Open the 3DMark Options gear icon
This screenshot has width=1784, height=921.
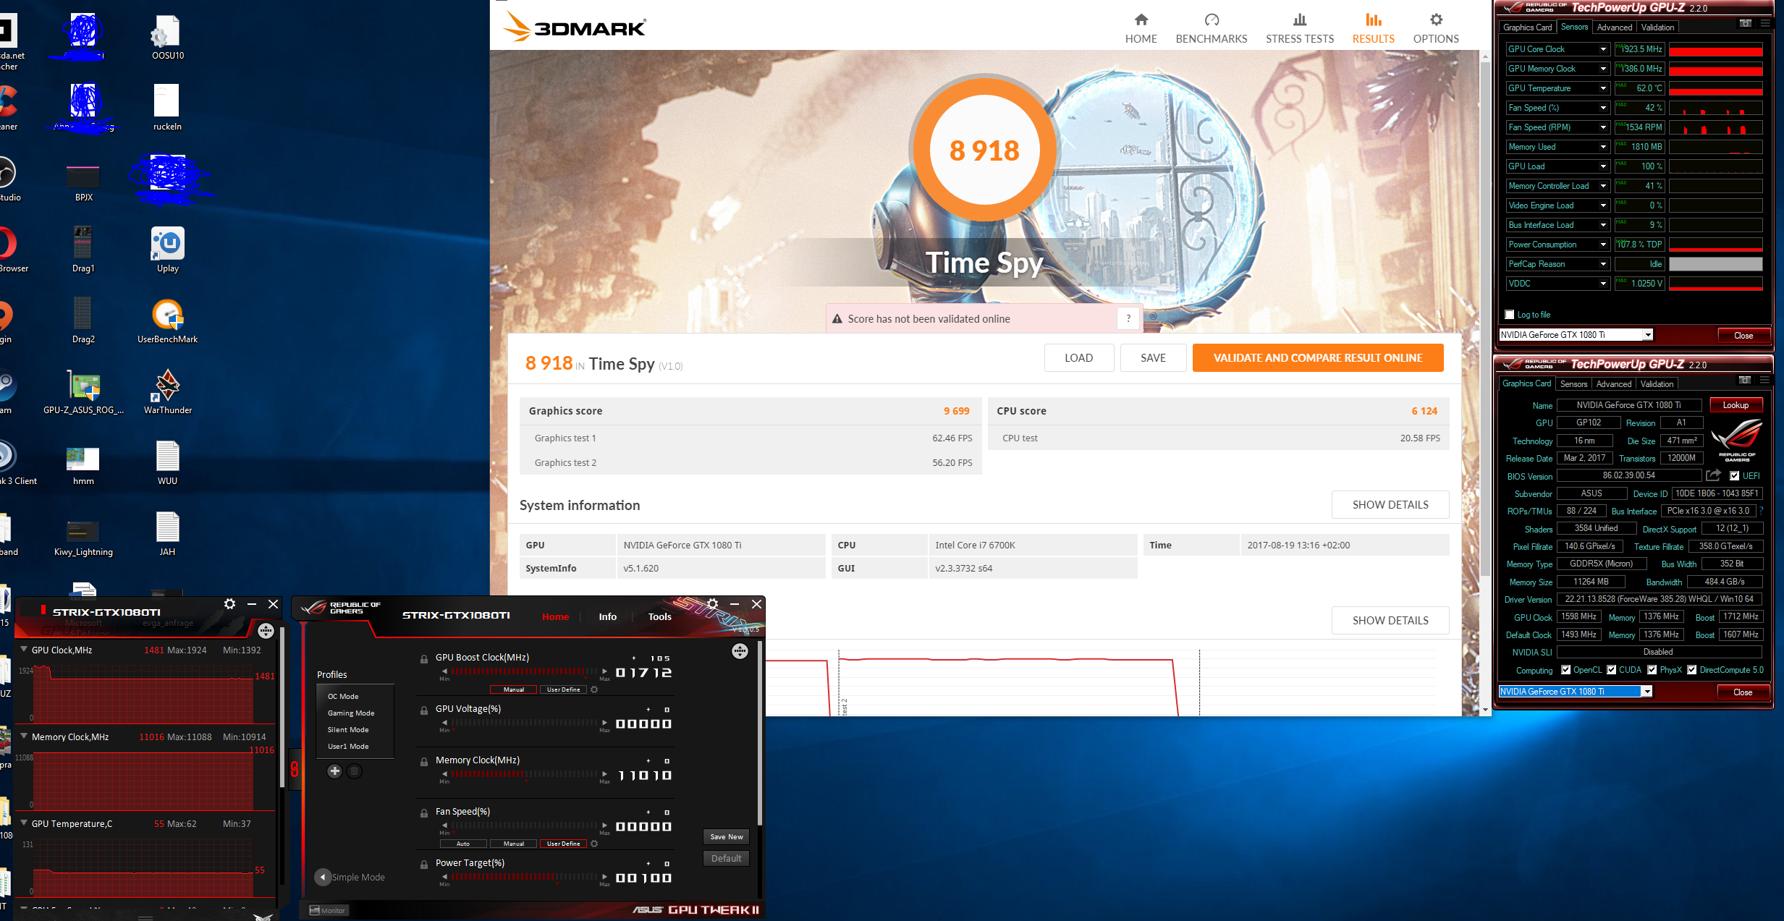coord(1436,20)
